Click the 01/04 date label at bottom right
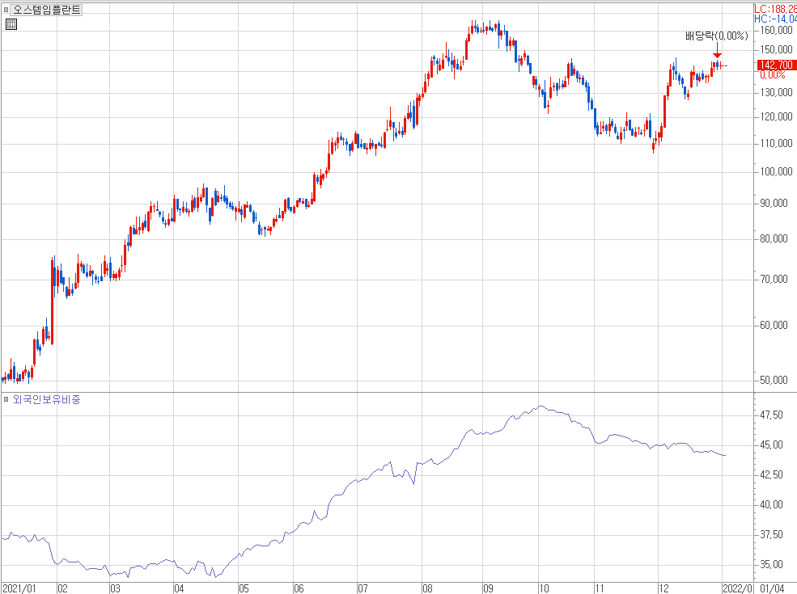 pos(772,589)
